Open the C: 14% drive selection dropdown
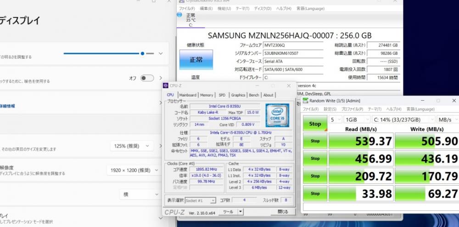 pos(403,119)
